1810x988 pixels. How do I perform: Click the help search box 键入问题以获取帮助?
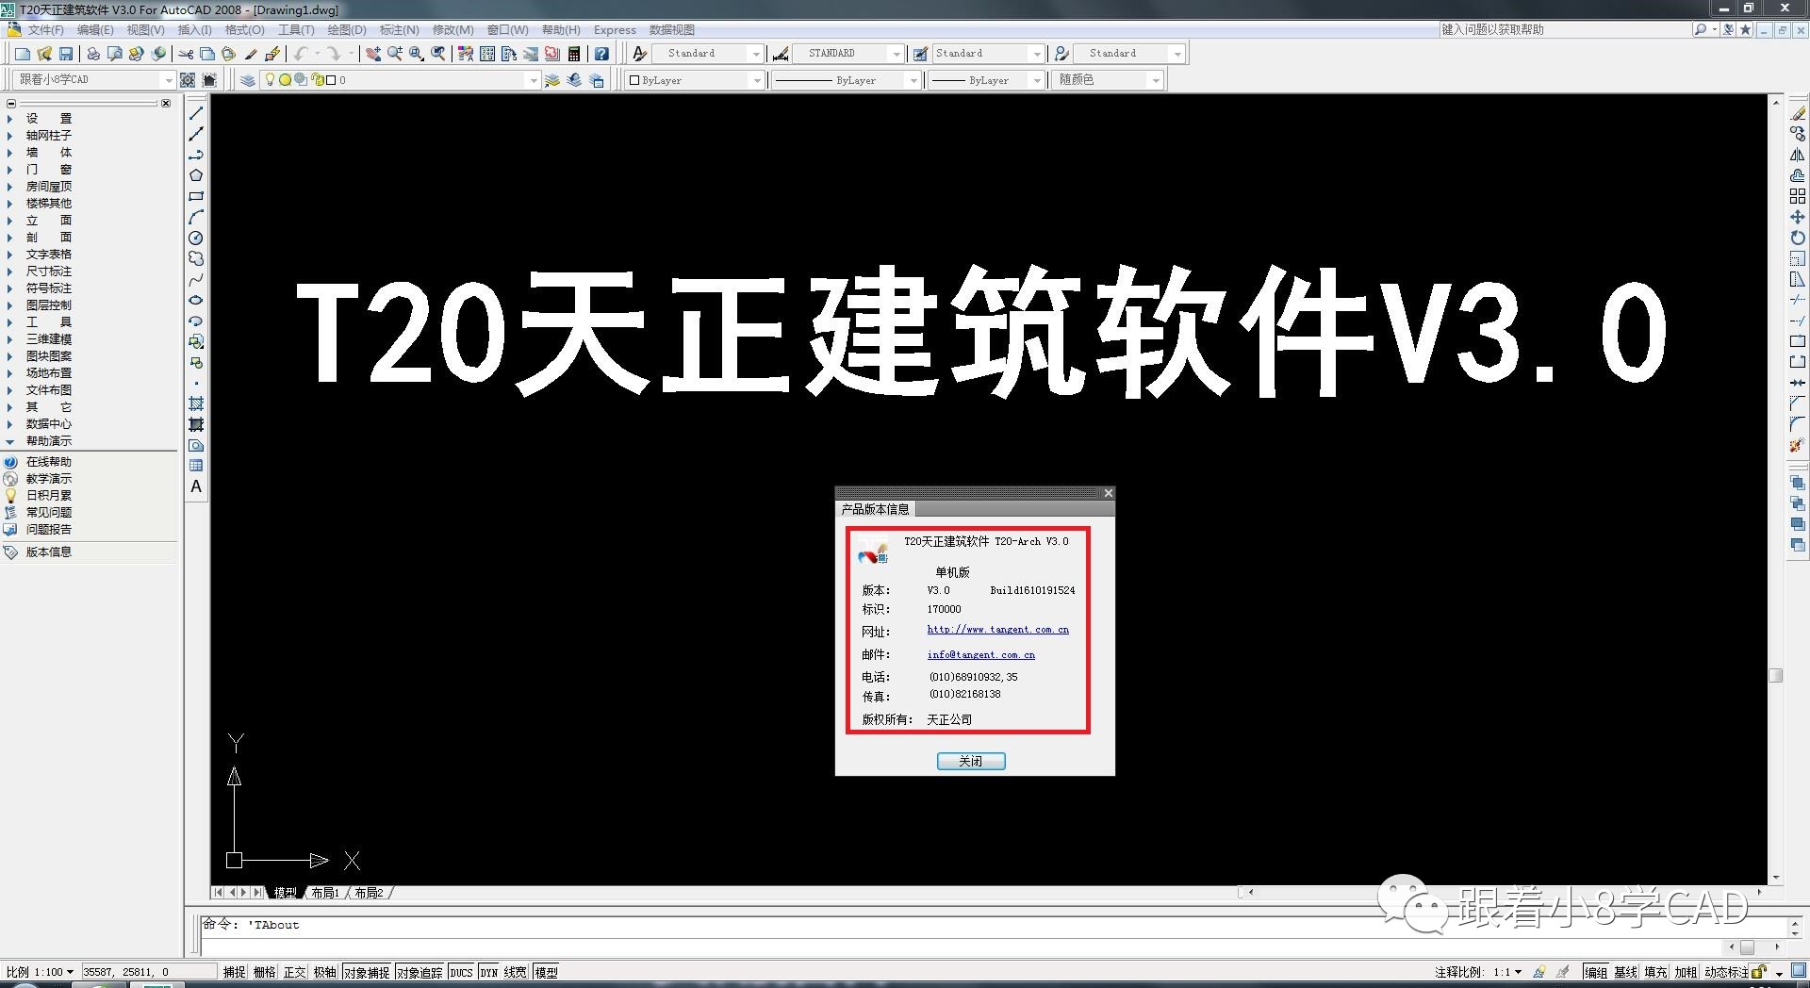click(1564, 30)
